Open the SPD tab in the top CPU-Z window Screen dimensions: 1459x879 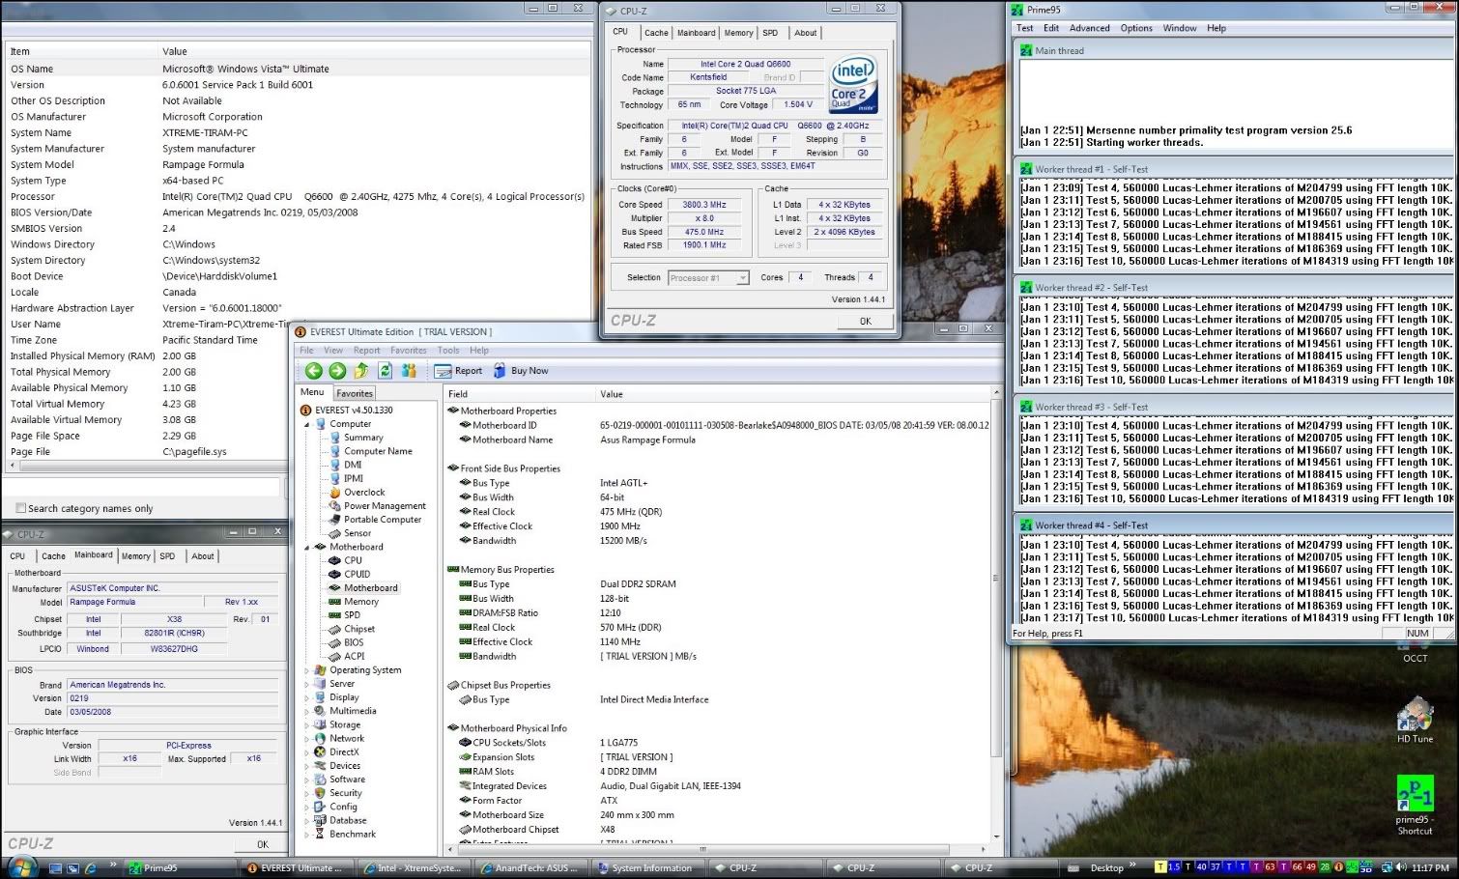[x=770, y=33]
